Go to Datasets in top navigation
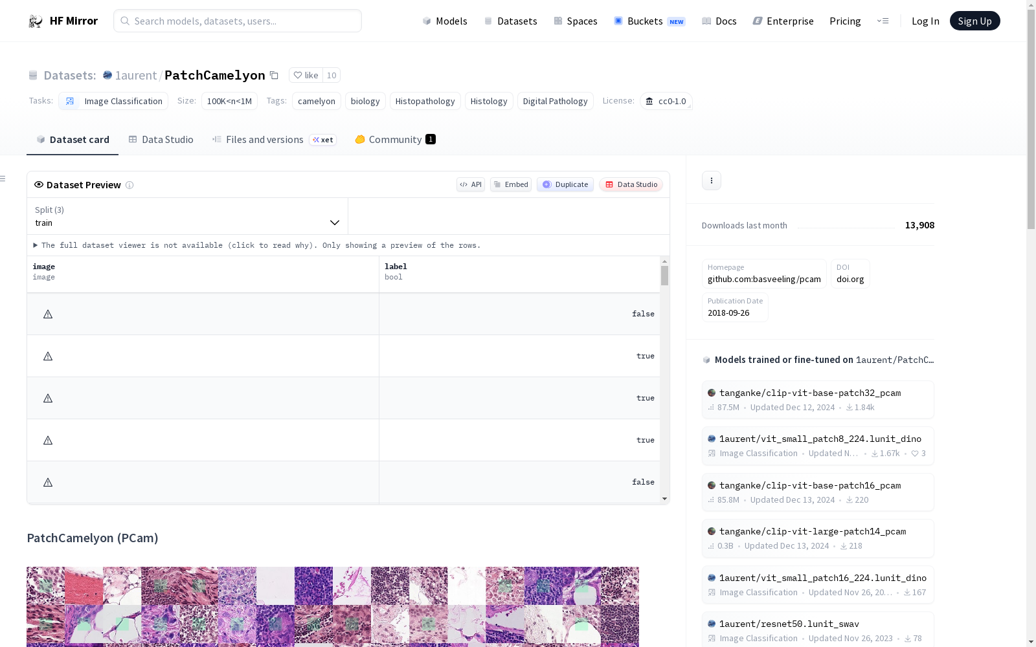 coord(511,21)
